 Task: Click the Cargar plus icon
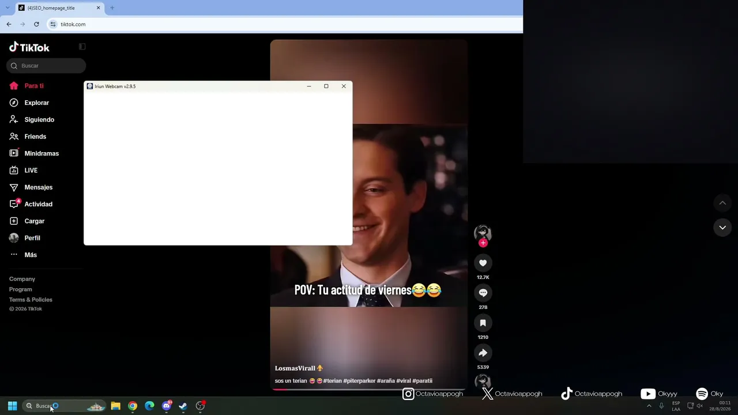14,221
